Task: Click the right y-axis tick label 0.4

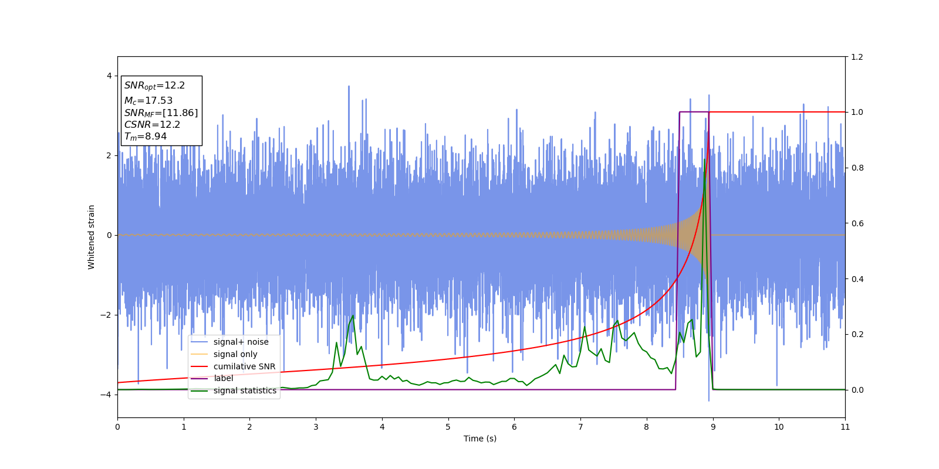Action: tap(857, 279)
